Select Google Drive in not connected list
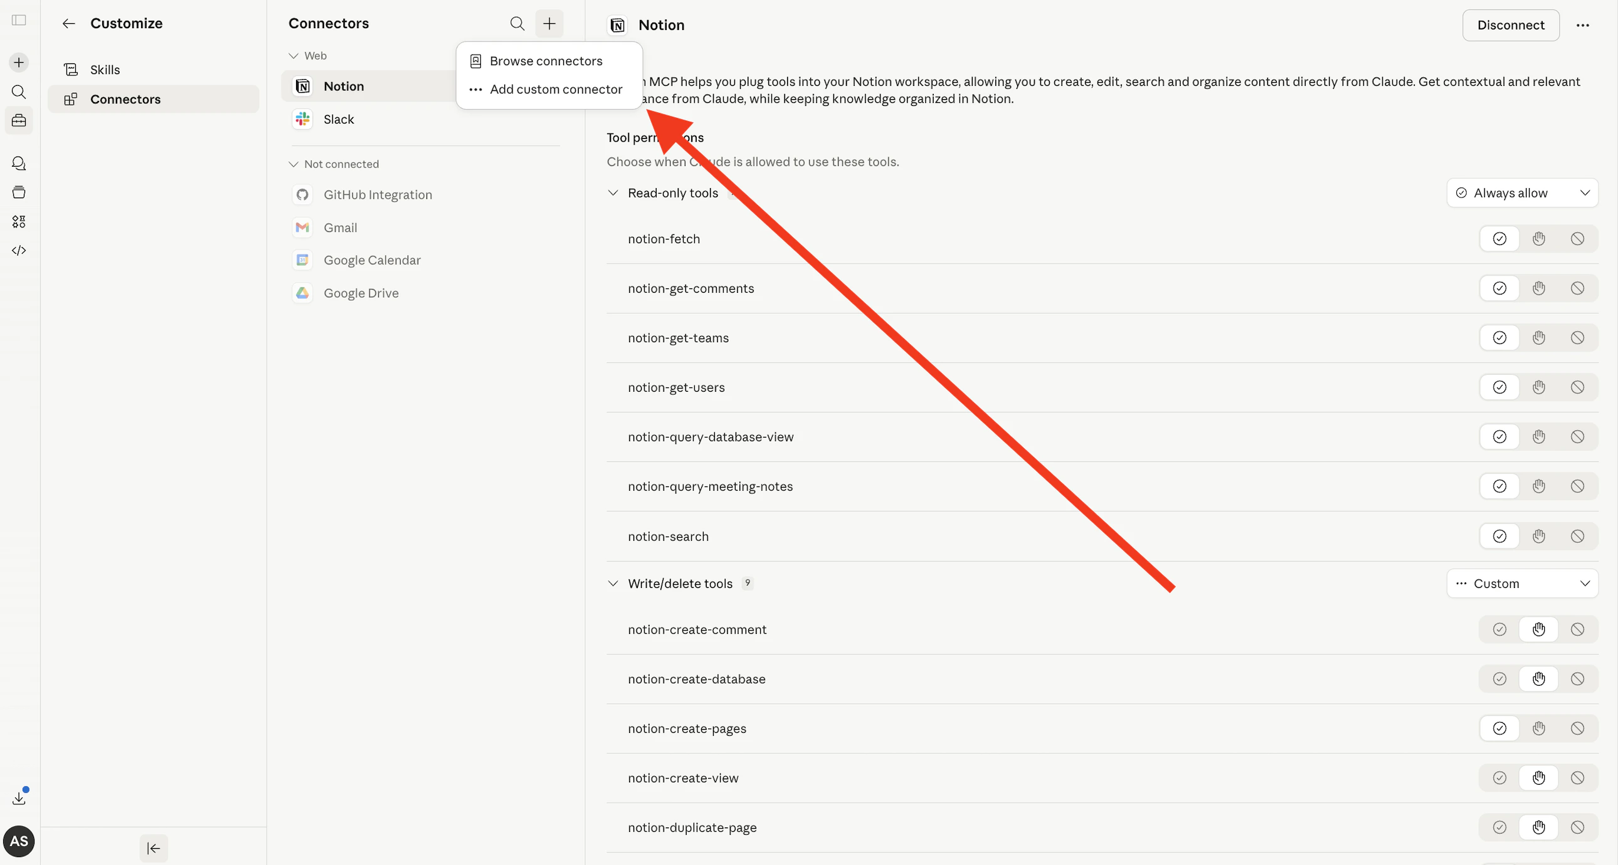This screenshot has width=1618, height=865. click(x=361, y=293)
